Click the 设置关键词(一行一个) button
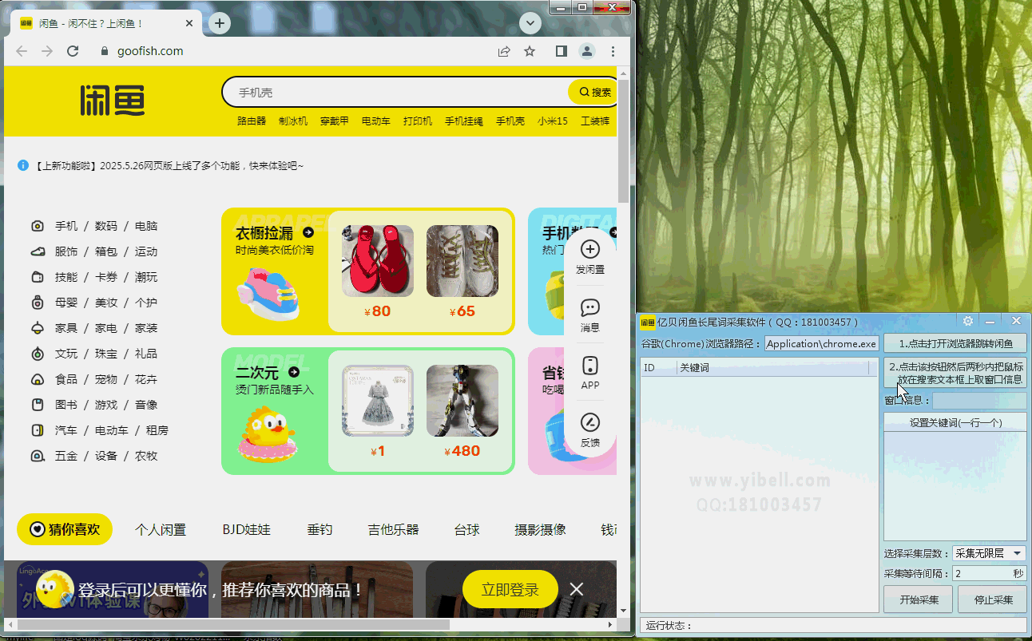1032x641 pixels. click(x=955, y=422)
